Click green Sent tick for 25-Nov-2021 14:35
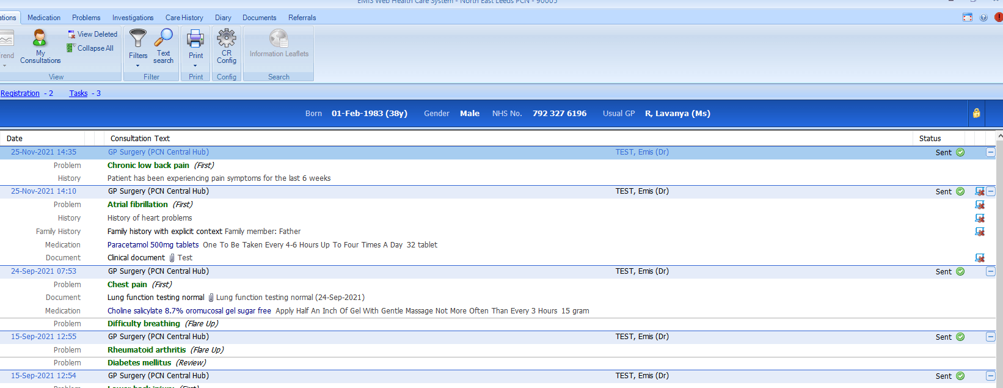Viewport: 1003px width, 388px height. click(960, 152)
